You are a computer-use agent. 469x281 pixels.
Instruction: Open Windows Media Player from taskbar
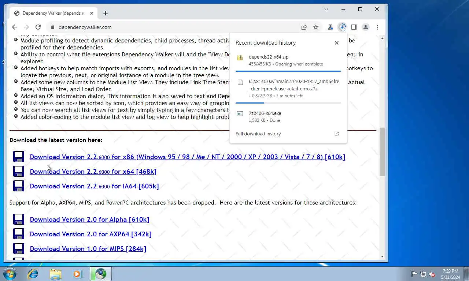[x=77, y=274]
